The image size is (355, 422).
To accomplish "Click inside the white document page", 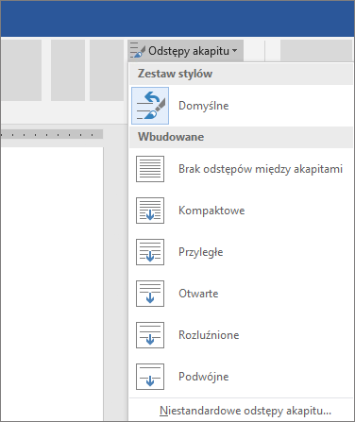I will click(x=52, y=283).
